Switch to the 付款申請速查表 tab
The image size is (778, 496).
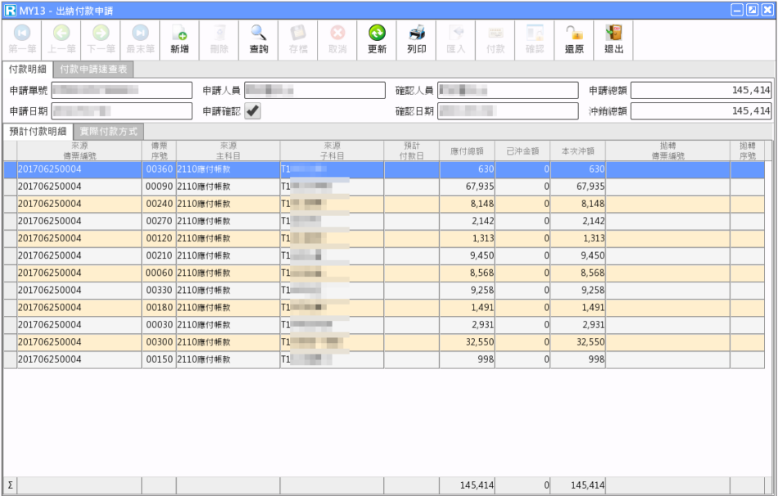(x=93, y=70)
